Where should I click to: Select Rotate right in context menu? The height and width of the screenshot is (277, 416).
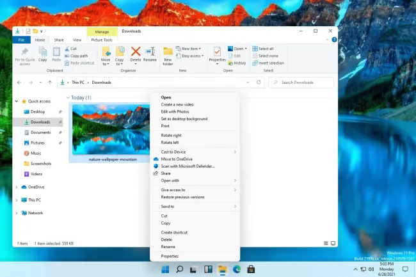coord(171,135)
